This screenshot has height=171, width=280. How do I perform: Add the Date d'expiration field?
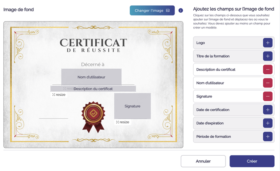coord(267,123)
